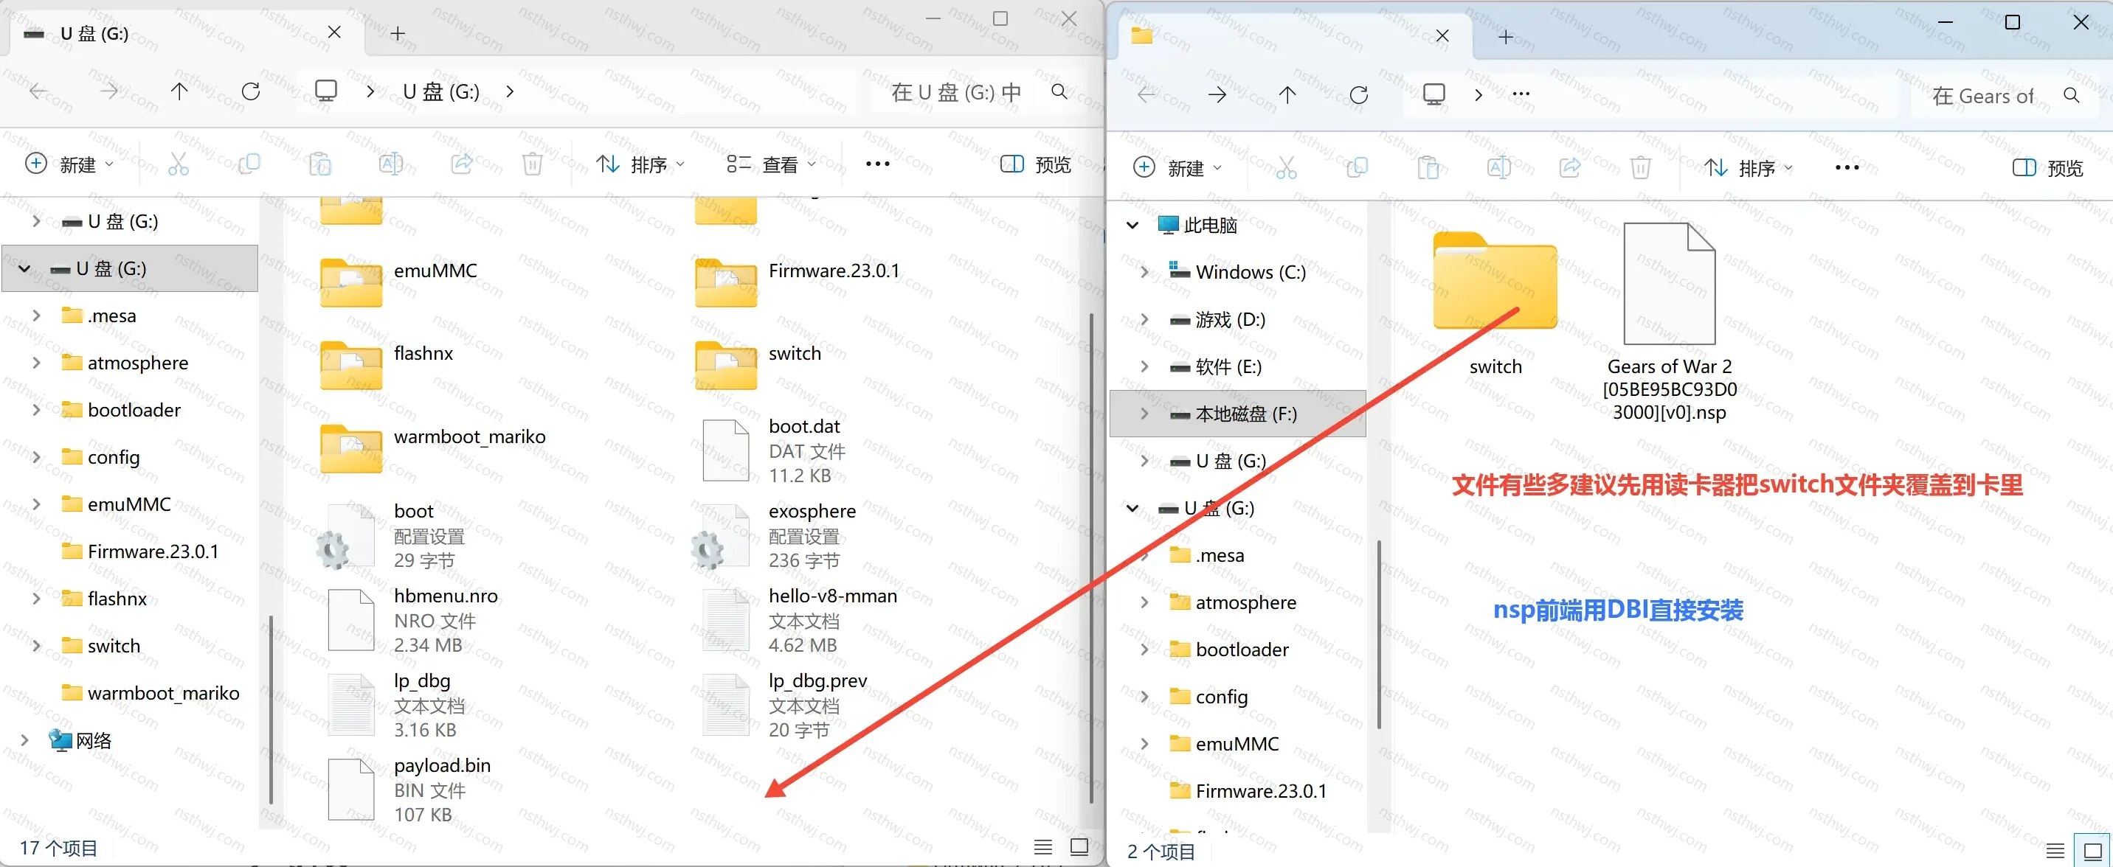2113x867 pixels.
Task: Open the New dropdown in left window
Action: 69,164
